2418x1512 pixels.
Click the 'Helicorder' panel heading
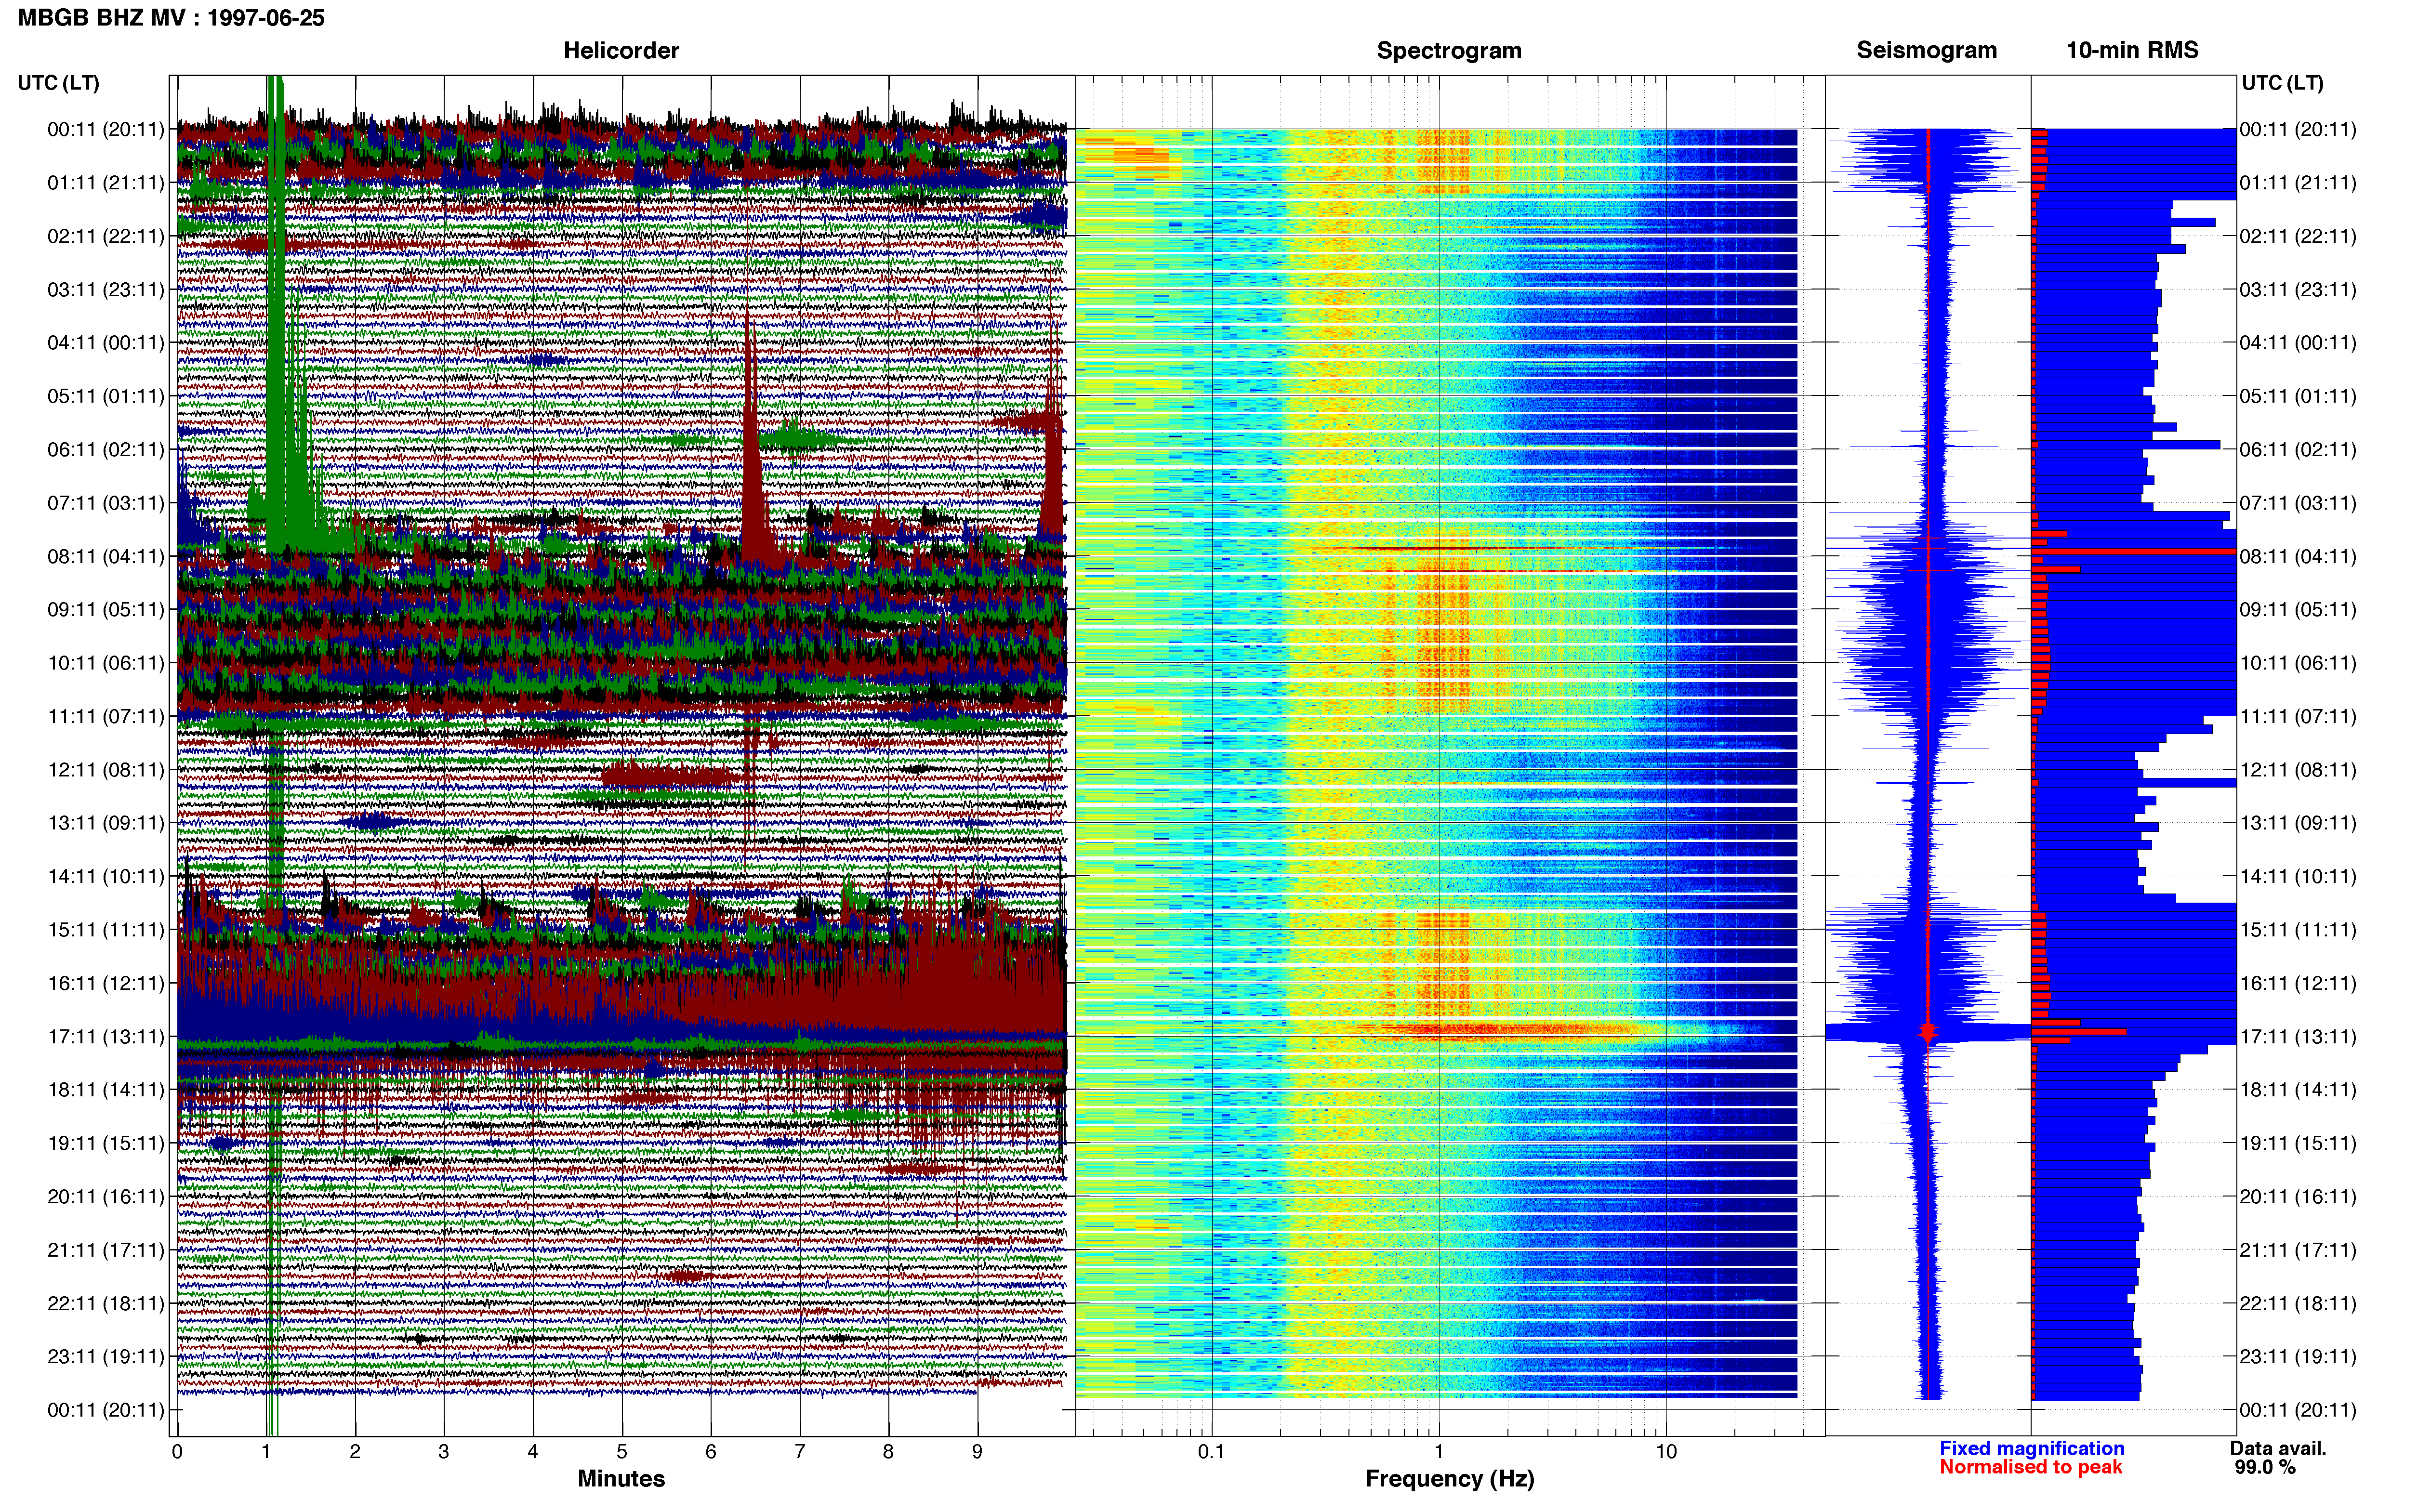621,50
